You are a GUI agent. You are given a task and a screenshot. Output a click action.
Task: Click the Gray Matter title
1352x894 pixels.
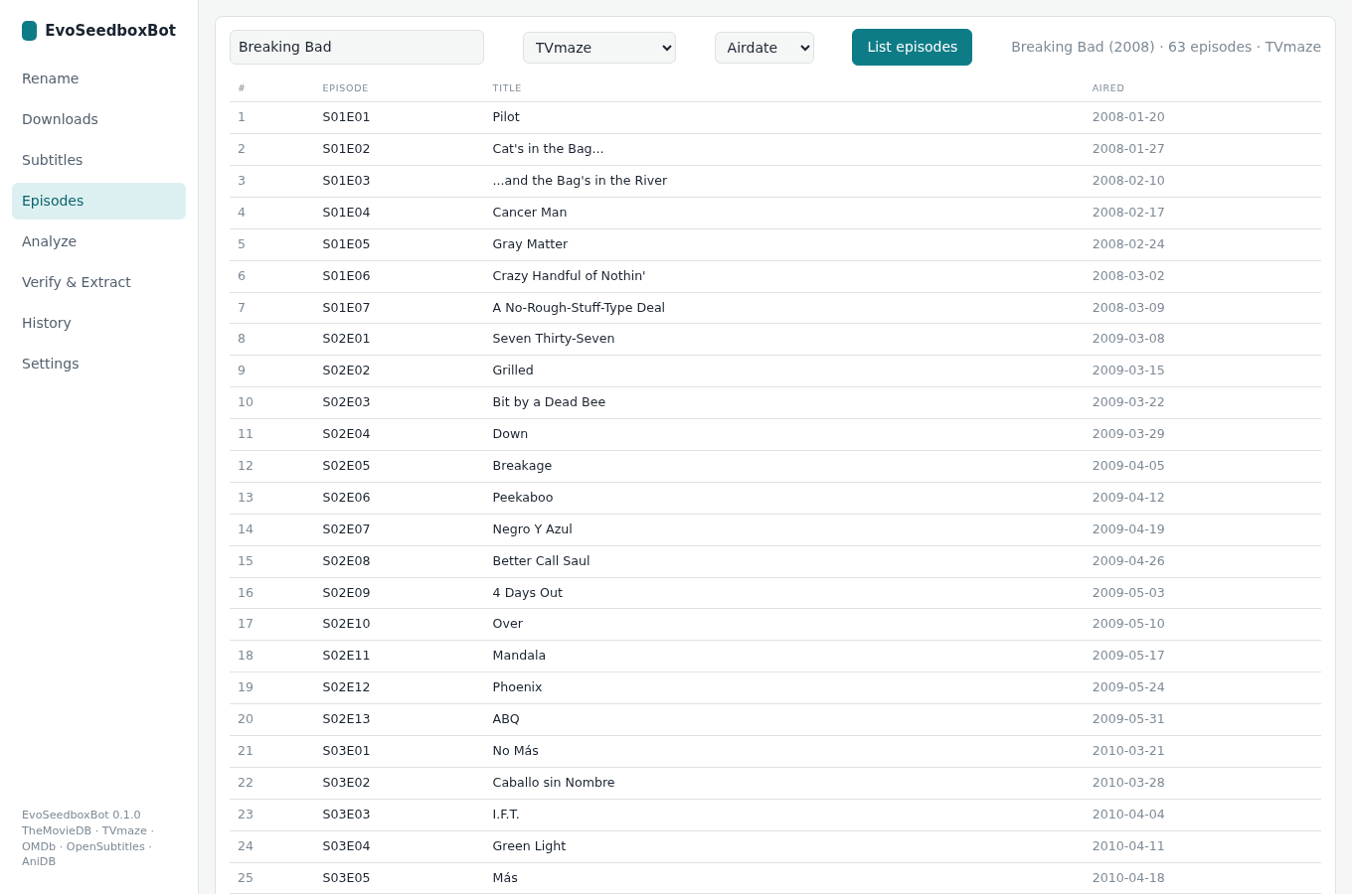[x=530, y=244]
